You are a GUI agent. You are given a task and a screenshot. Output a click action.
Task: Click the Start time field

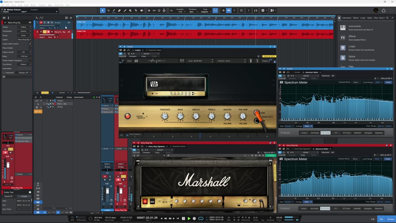[24, 201]
